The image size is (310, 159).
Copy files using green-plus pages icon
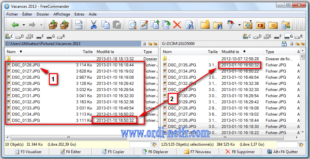click(x=155, y=25)
